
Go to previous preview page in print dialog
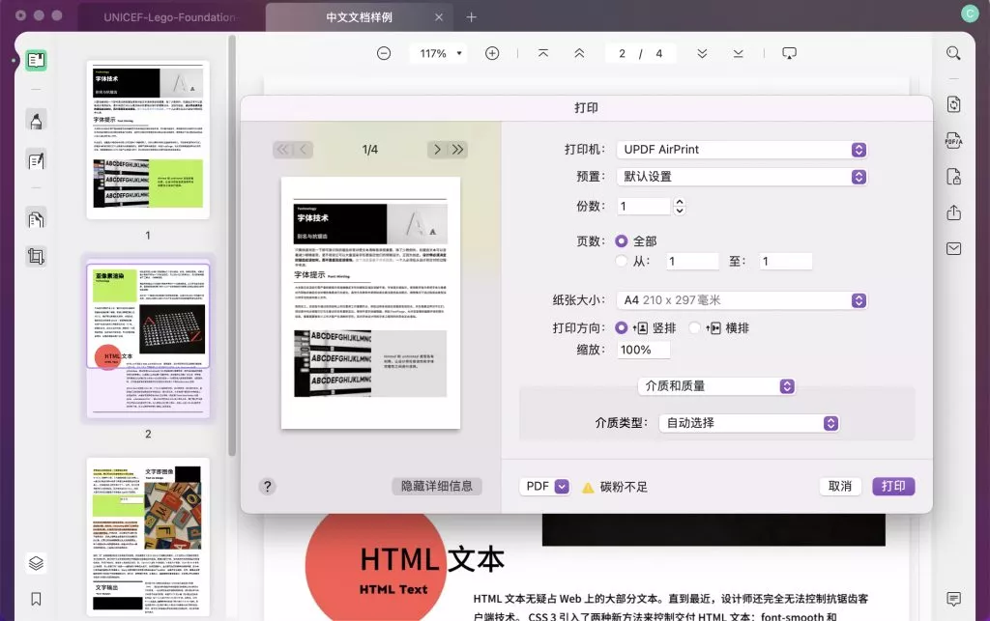pos(304,150)
